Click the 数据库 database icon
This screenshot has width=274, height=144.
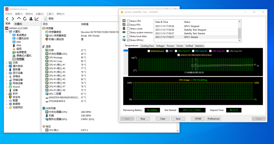coord(10,104)
